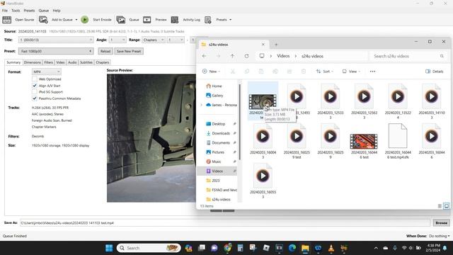Uncheck Passthru Common Metadata
The height and width of the screenshot is (255, 453).
(35, 98)
